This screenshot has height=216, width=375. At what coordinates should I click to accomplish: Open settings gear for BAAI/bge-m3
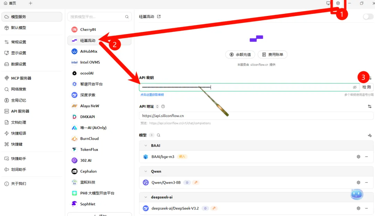pos(358,157)
